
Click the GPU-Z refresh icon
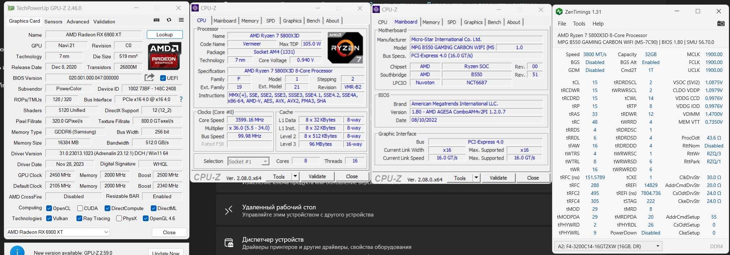[x=169, y=20]
